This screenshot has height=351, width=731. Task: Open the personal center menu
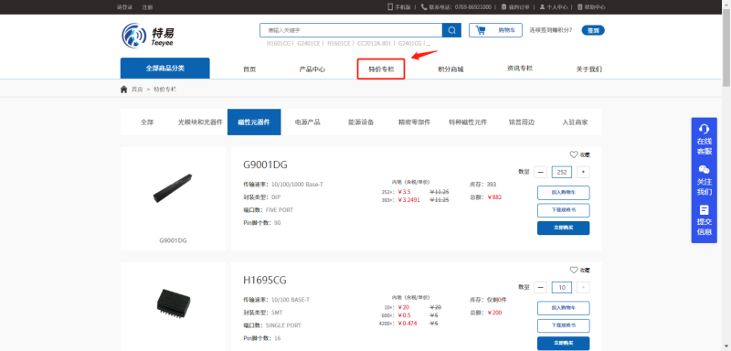pos(554,7)
